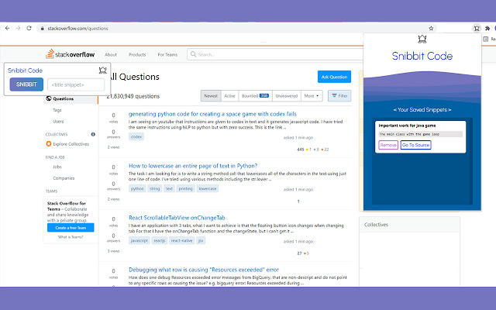Click the javascript tag

pyautogui.click(x=139, y=240)
